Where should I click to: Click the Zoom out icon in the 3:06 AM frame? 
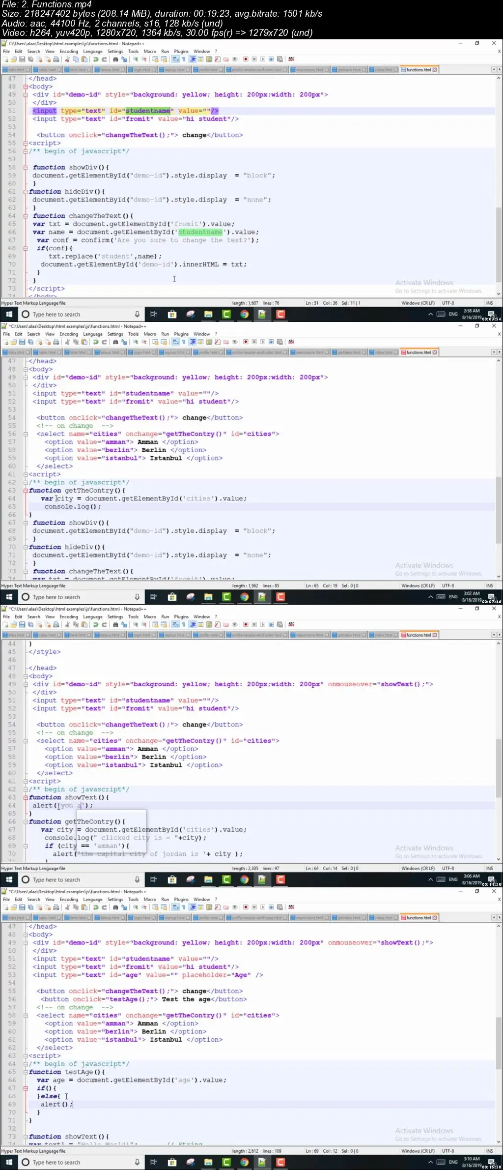pyautogui.click(x=144, y=624)
